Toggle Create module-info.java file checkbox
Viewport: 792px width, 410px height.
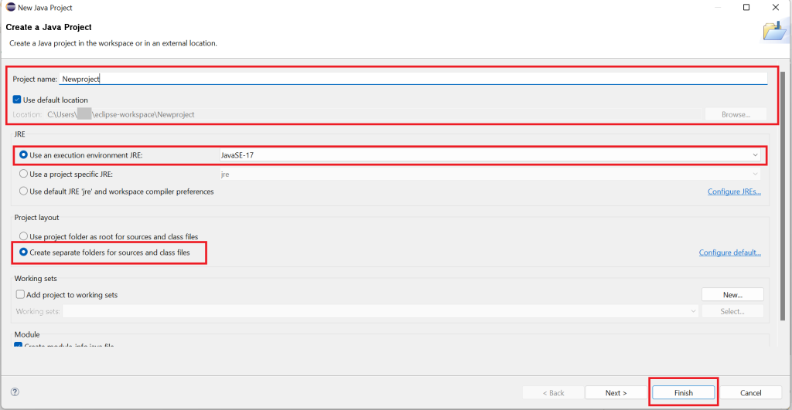19,345
